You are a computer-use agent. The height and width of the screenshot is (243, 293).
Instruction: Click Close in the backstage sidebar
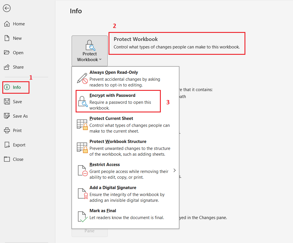point(18,159)
